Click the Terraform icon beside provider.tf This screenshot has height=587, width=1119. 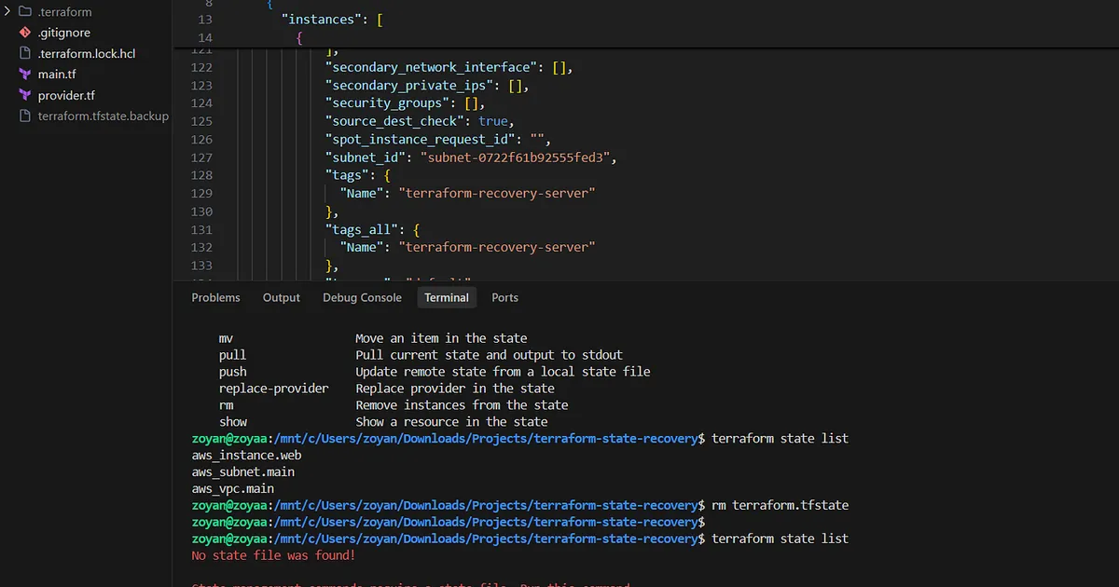[25, 95]
